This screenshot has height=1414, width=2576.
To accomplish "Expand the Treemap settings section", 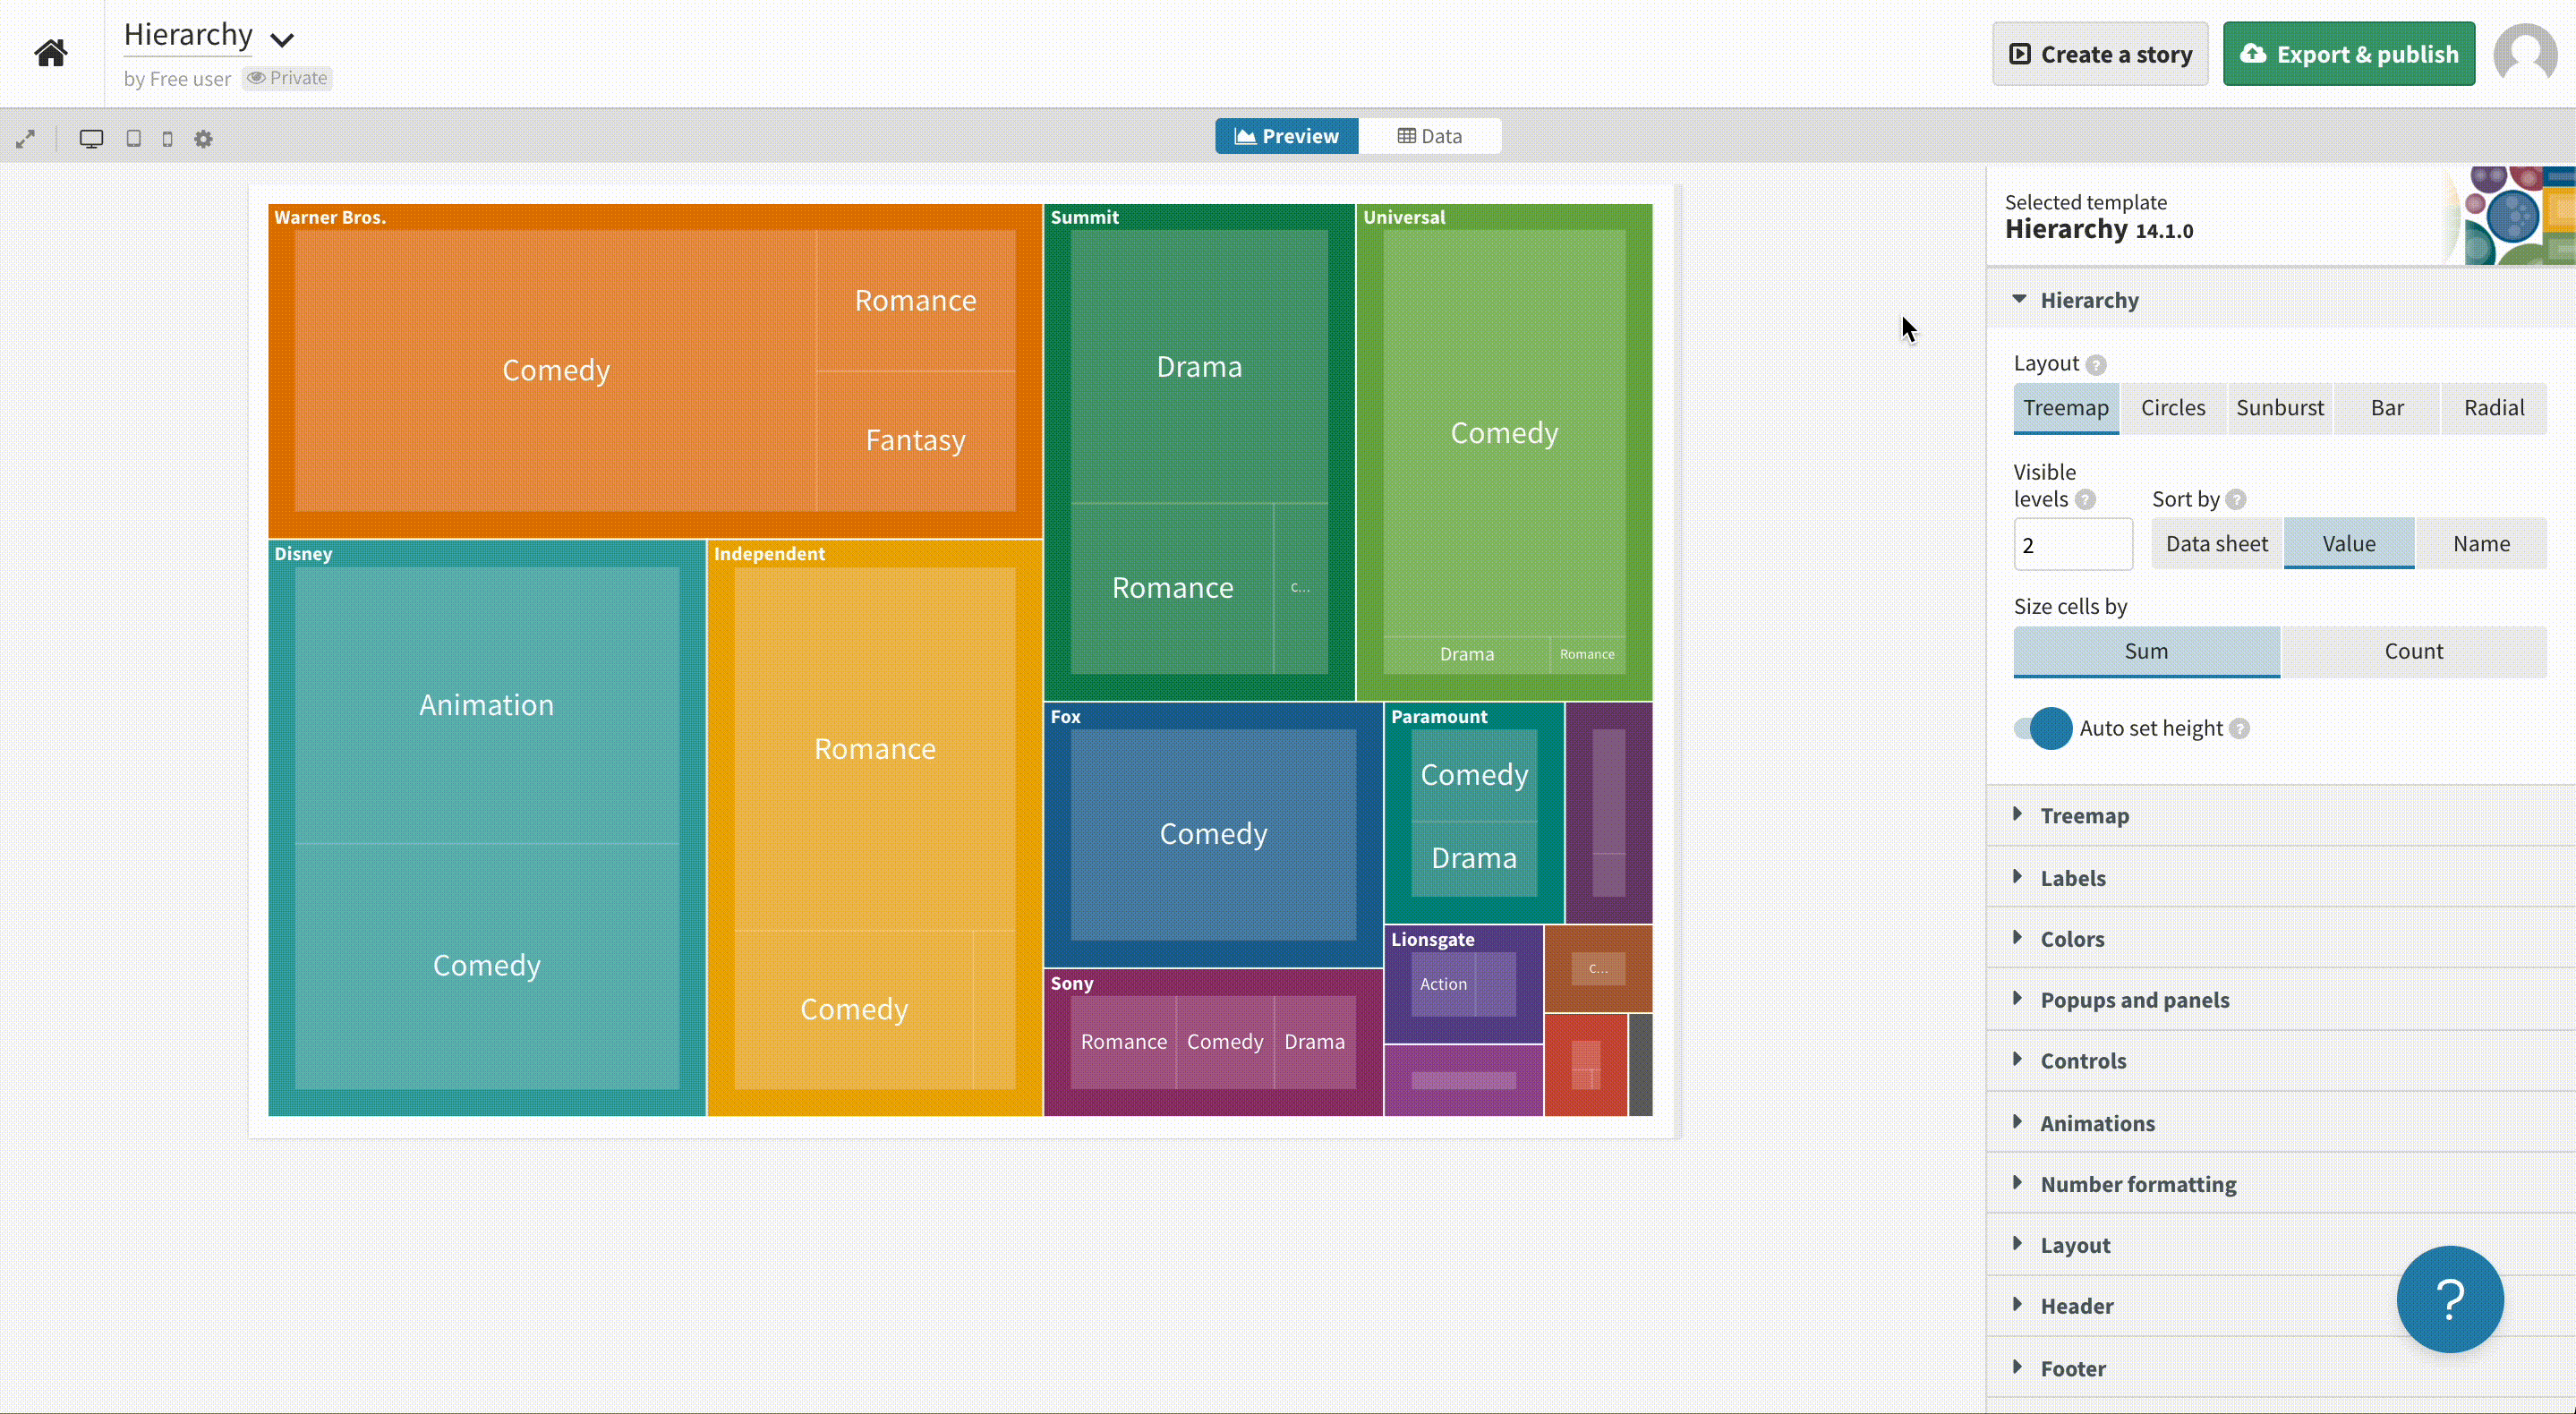I will pyautogui.click(x=2280, y=816).
